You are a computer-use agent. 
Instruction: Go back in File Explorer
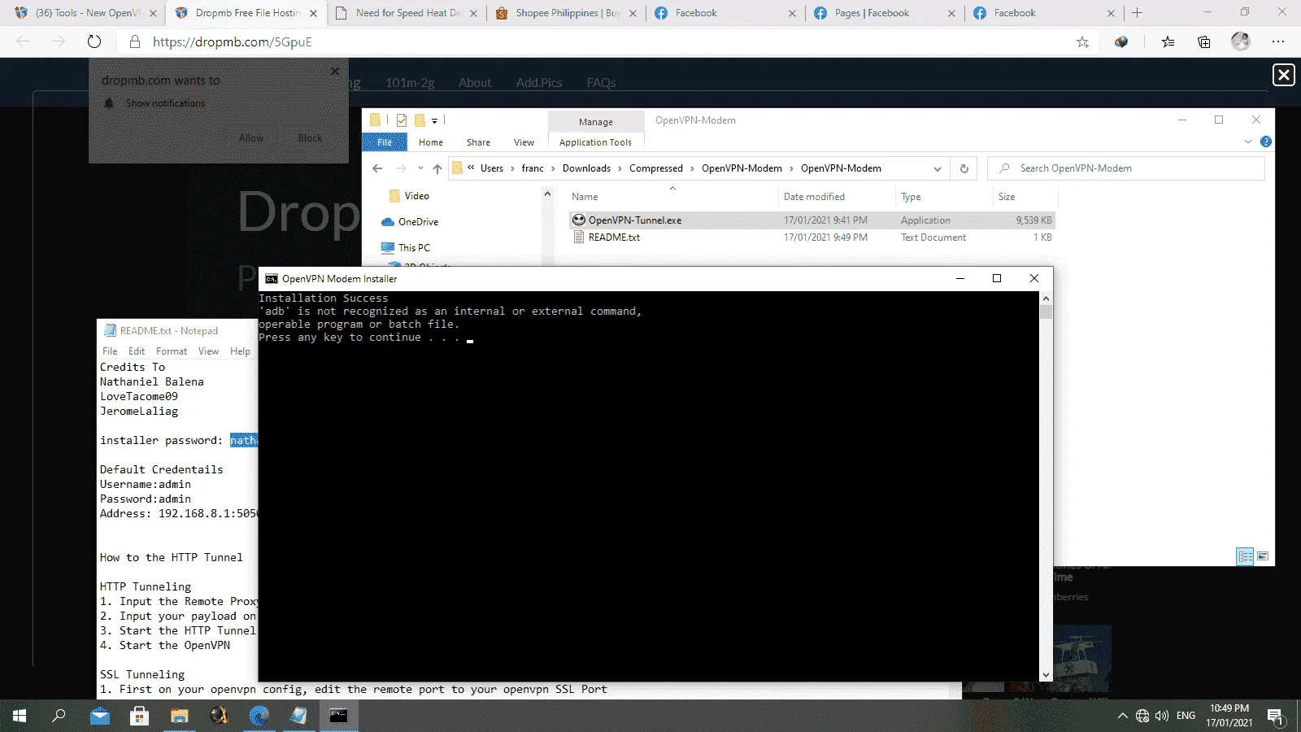(376, 168)
